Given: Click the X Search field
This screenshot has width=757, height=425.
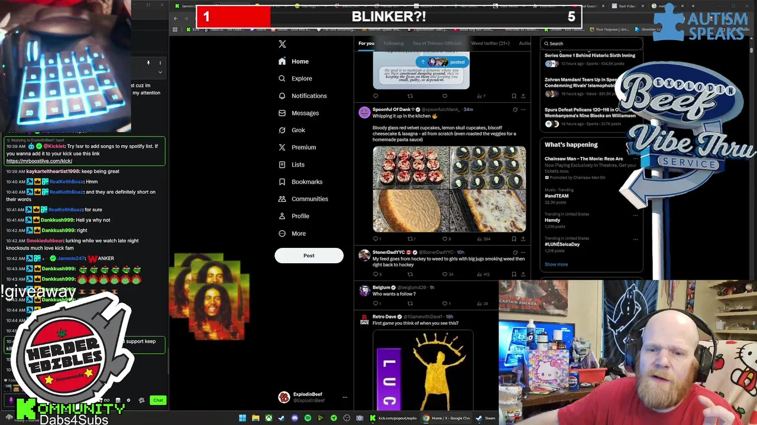Looking at the screenshot, I should pos(591,44).
